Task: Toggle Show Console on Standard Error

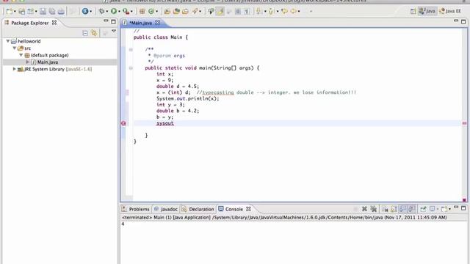Action: point(412,209)
